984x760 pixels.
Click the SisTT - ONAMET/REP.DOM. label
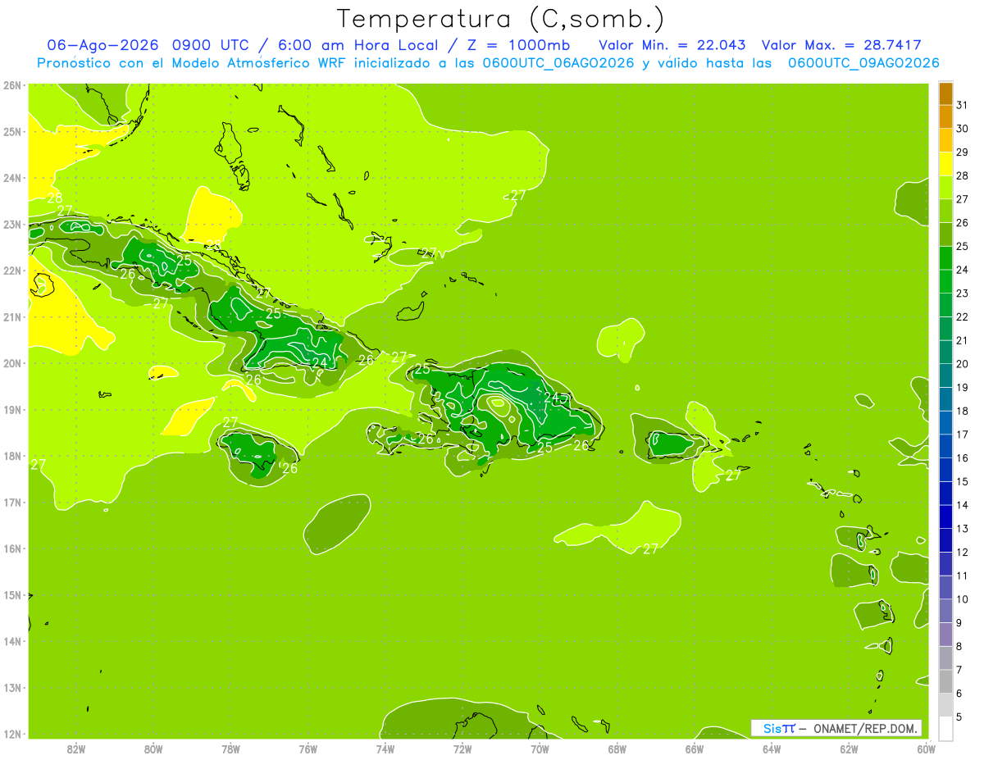tap(836, 728)
